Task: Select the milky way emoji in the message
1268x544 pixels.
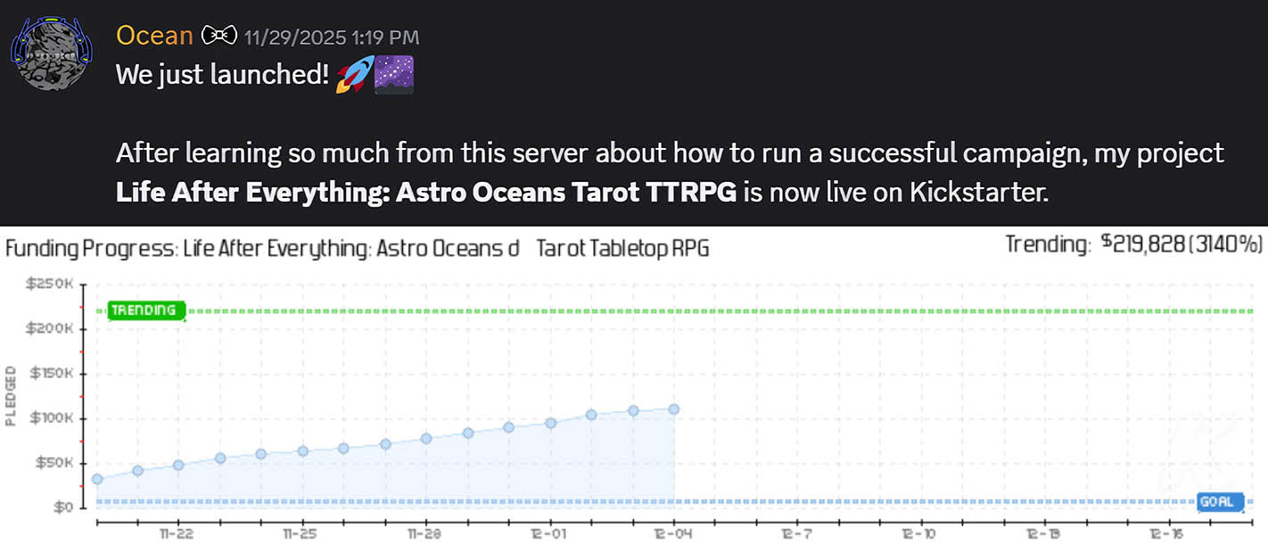Action: (x=392, y=75)
